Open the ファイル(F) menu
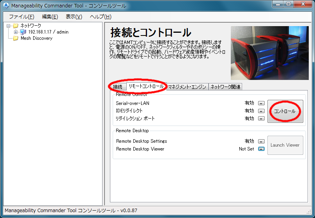The height and width of the screenshot is (218, 315). tap(21, 17)
